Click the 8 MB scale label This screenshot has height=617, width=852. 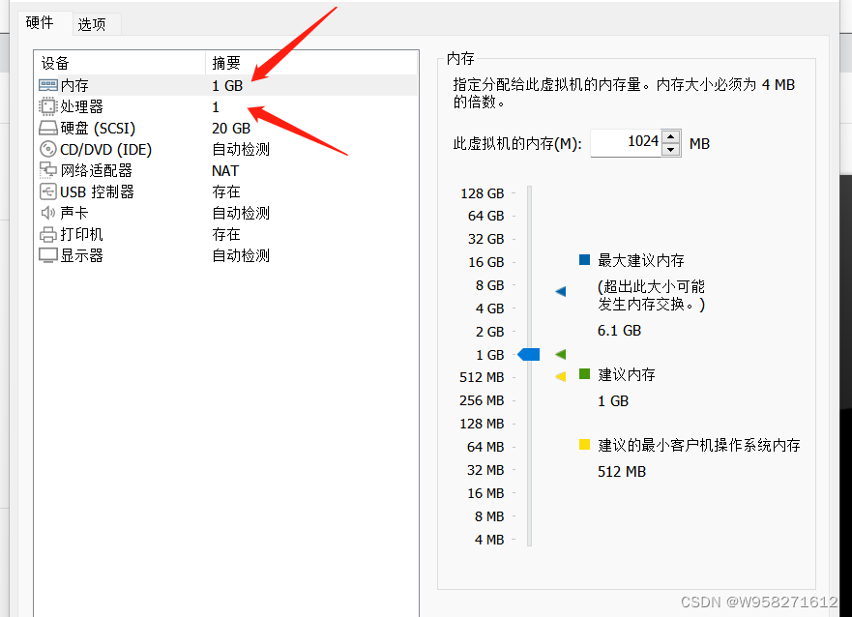489,516
